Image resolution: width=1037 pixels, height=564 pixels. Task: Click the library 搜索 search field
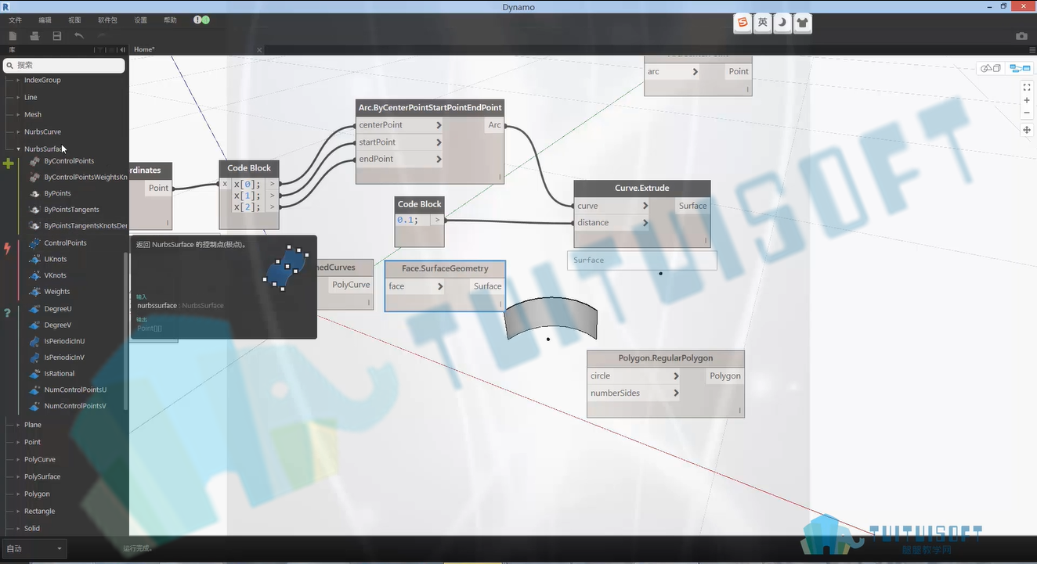click(x=64, y=66)
